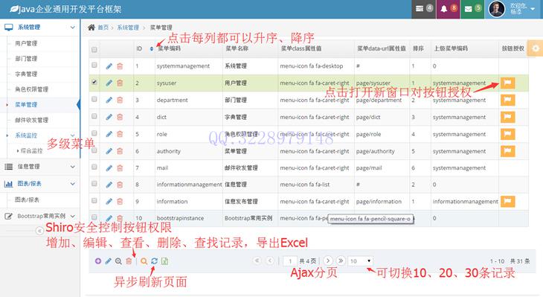Image resolution: width=543 pixels, height=297 pixels.
Task: Sort by ID column arrows
Action: click(151, 49)
